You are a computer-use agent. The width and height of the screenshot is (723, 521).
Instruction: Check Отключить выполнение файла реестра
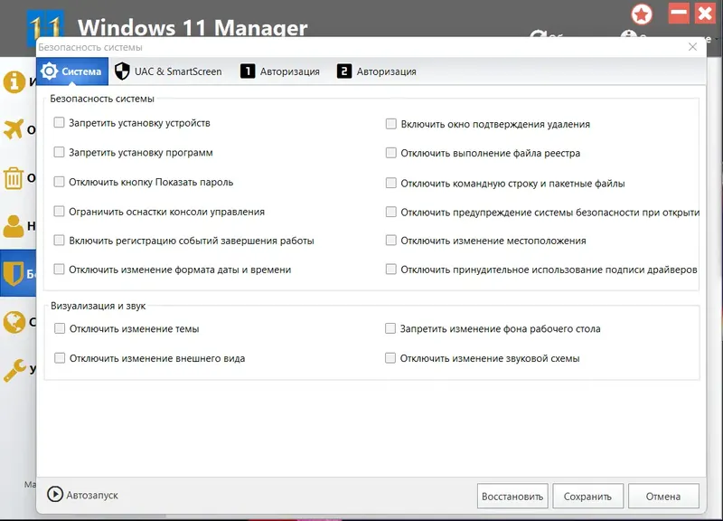[391, 153]
